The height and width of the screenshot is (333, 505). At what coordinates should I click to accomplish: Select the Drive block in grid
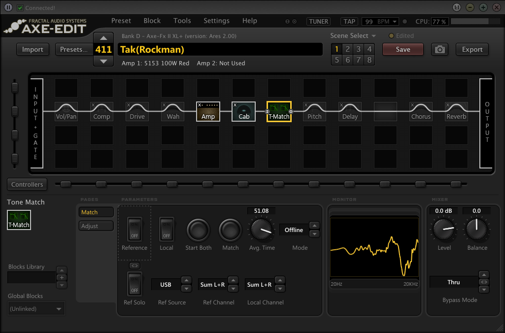click(x=137, y=111)
